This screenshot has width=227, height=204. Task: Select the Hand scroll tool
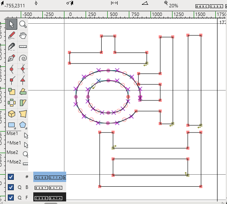pos(23,35)
